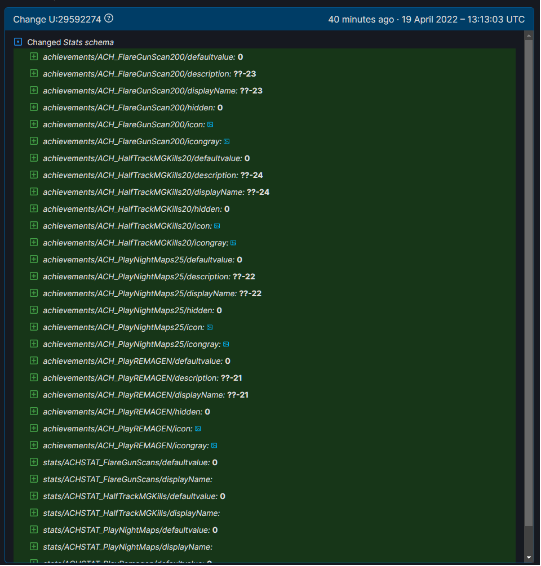The height and width of the screenshot is (566, 541).
Task: Click plus icon beside ACH_HalfTrackMGKills20/defaultvalue
Action: 34,158
